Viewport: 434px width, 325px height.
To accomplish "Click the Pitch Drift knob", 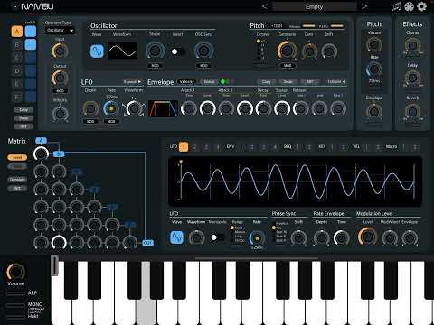I will tap(329, 51).
